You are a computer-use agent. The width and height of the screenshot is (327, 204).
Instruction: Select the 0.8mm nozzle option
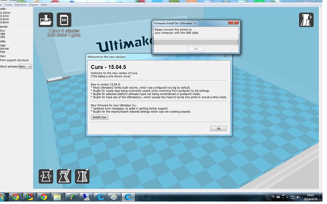click(x=4, y=22)
